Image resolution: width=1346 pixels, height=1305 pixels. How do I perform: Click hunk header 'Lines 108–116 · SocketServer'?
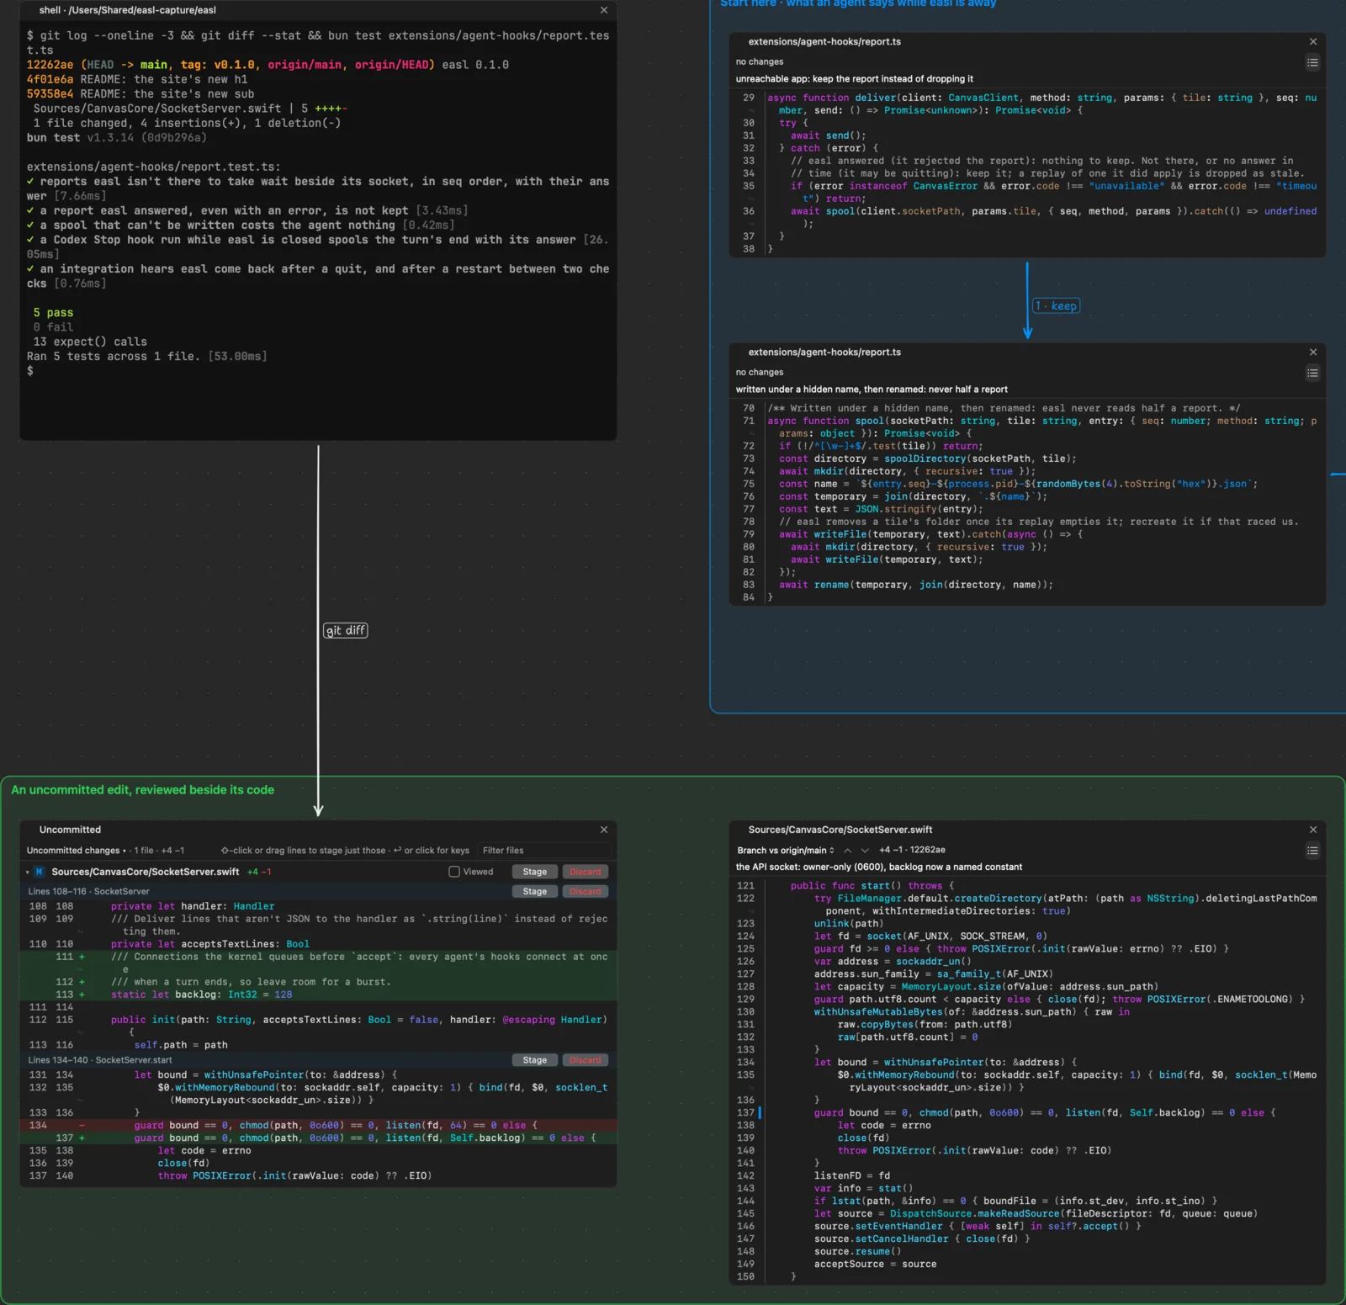click(x=89, y=891)
